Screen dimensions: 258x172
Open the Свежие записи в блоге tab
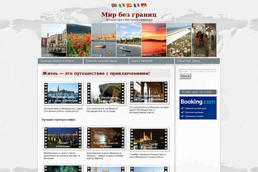[60, 61]
